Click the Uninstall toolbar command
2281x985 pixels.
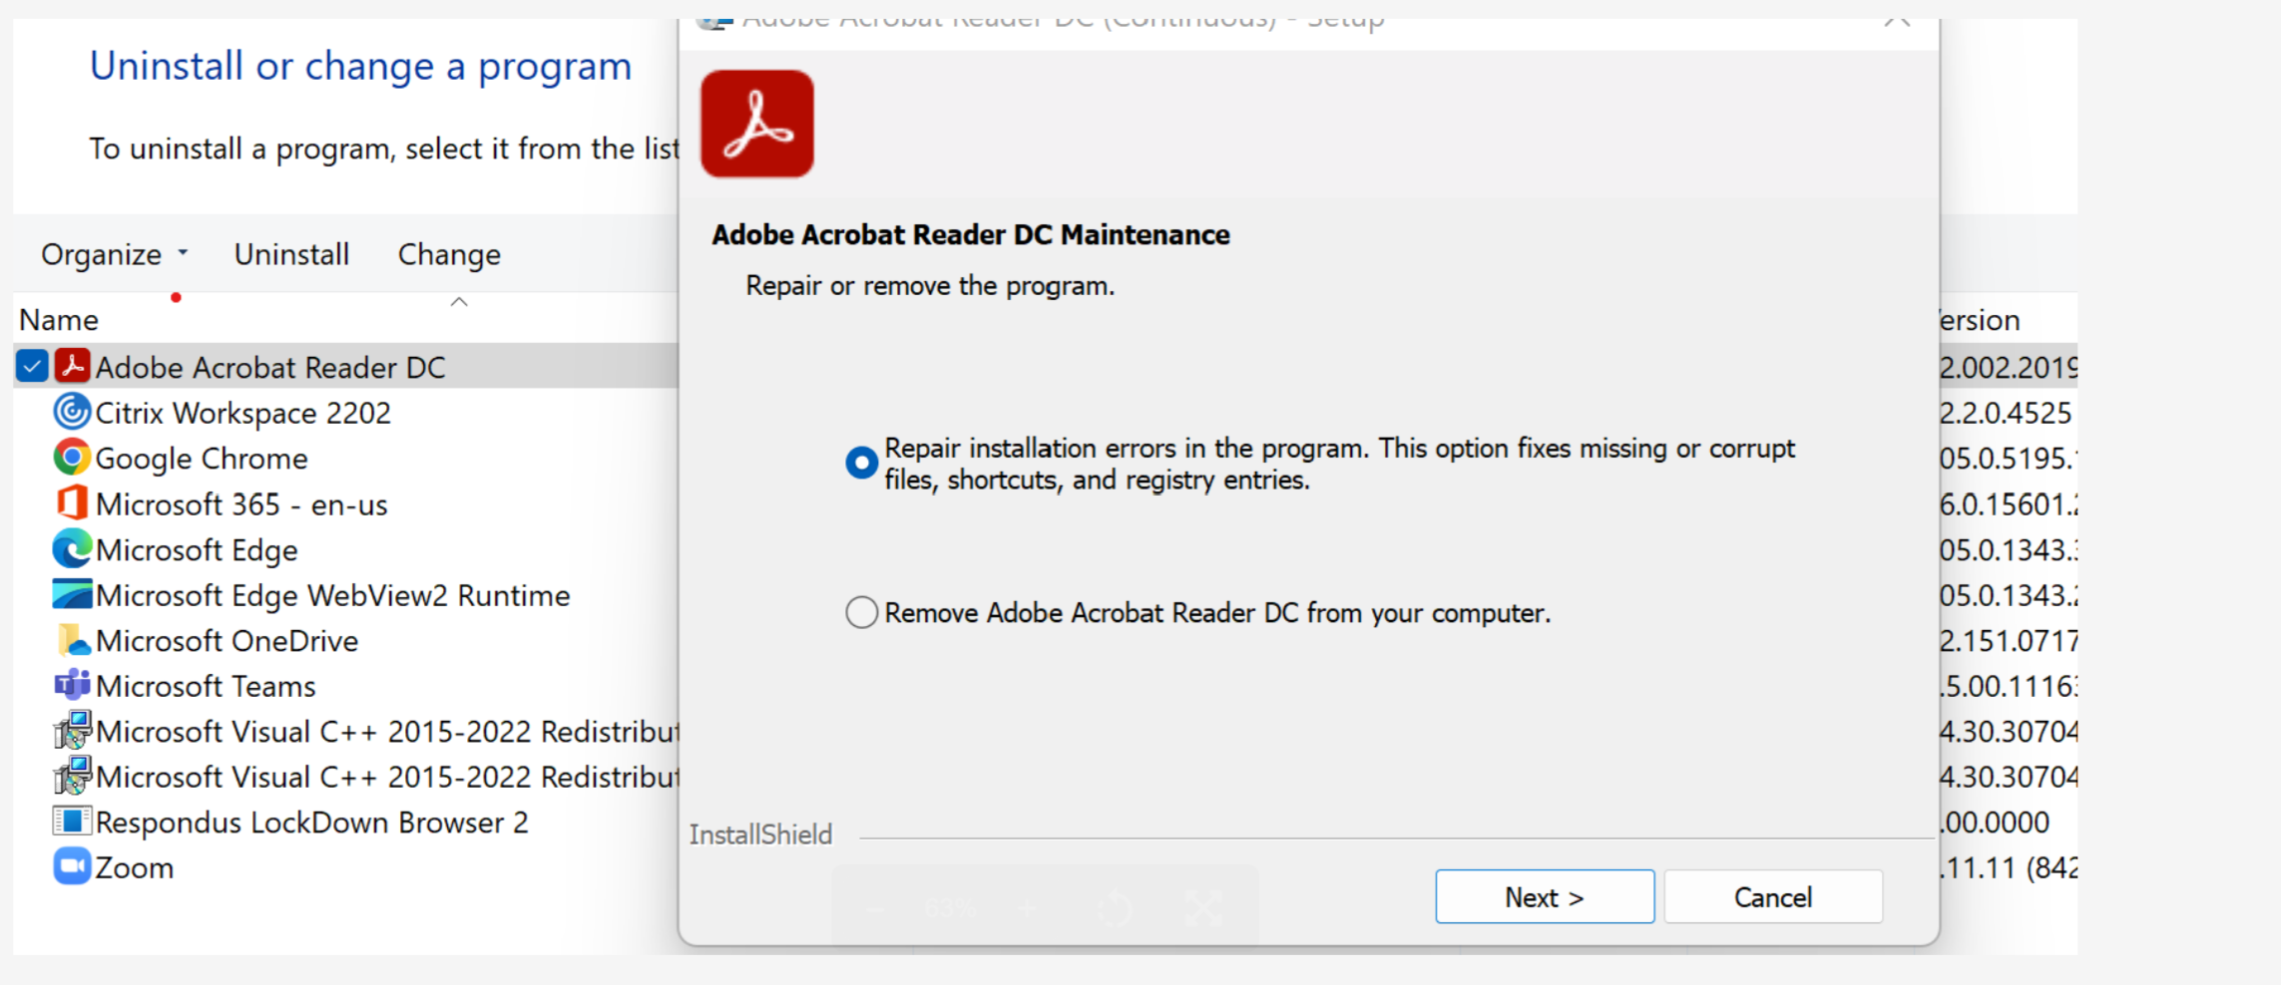(290, 254)
